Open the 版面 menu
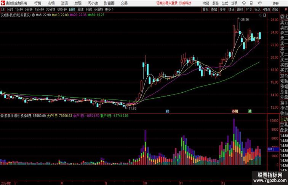 tap(216, 3)
